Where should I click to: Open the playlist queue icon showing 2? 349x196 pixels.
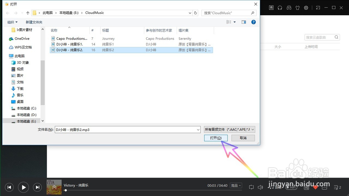[x=337, y=187]
